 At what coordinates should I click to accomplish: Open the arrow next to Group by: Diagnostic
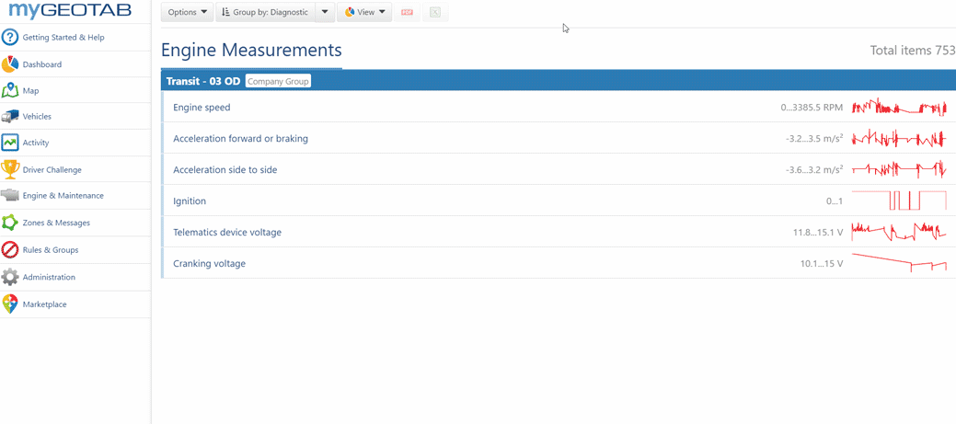(x=325, y=13)
